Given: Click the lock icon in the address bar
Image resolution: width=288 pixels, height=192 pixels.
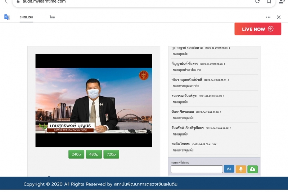Looking at the screenshot, I should pyautogui.click(x=18, y=2).
